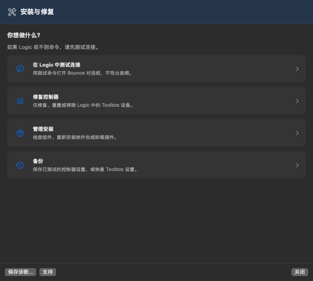Click the clock history icon for 备份
This screenshot has width=313, height=281.
(20, 165)
